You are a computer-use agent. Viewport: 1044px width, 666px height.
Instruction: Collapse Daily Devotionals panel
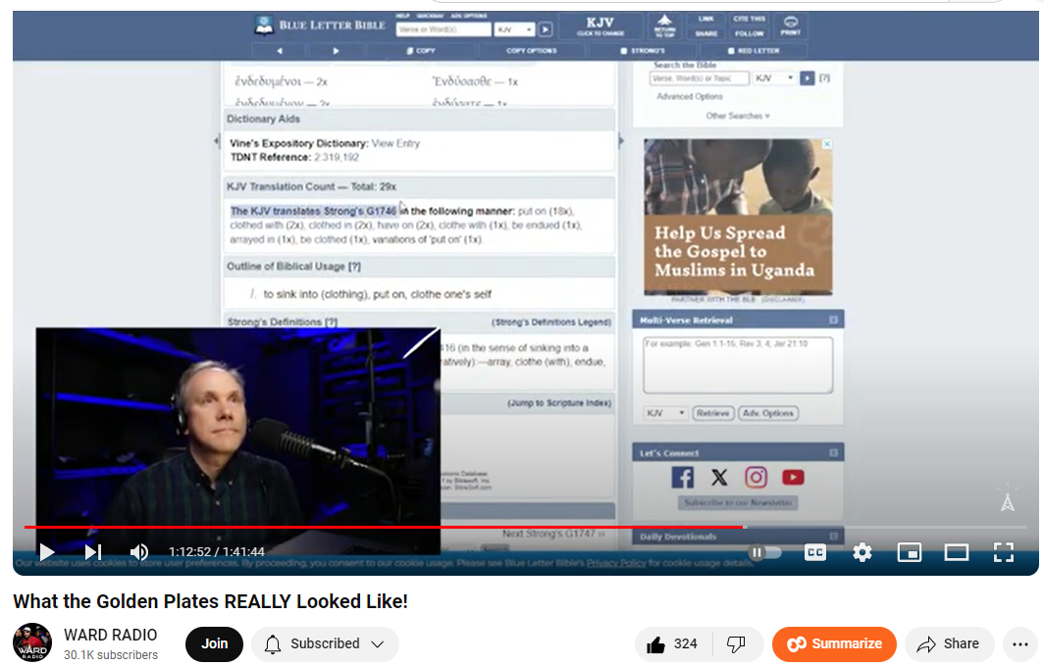[833, 537]
